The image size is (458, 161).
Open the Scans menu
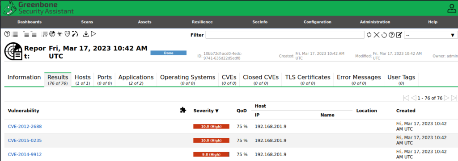click(x=87, y=22)
